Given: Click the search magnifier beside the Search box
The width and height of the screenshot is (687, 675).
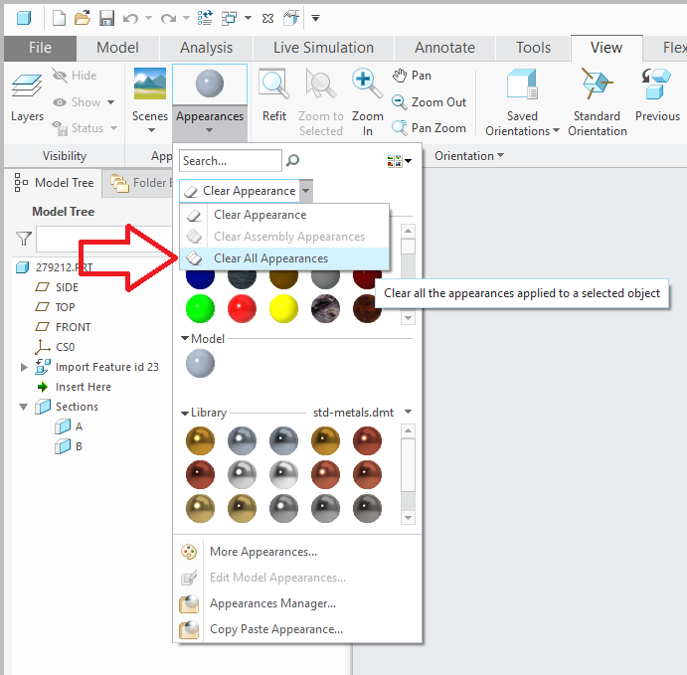Looking at the screenshot, I should 292,161.
